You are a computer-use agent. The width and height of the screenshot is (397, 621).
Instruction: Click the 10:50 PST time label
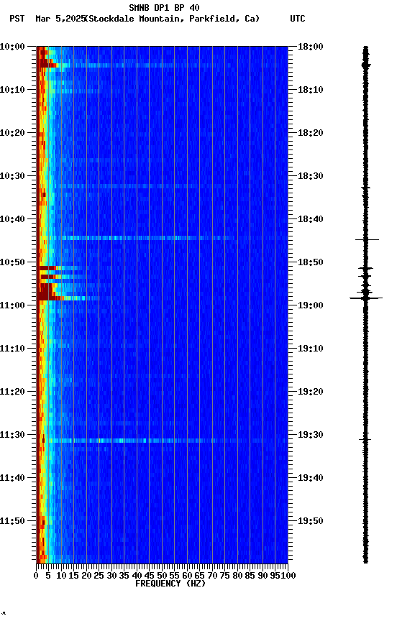coord(12,262)
